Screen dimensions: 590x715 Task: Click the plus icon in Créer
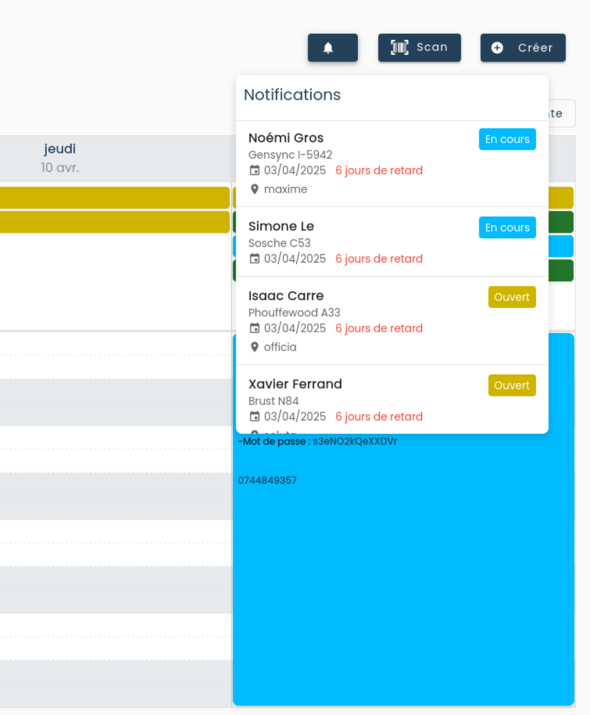tap(497, 48)
